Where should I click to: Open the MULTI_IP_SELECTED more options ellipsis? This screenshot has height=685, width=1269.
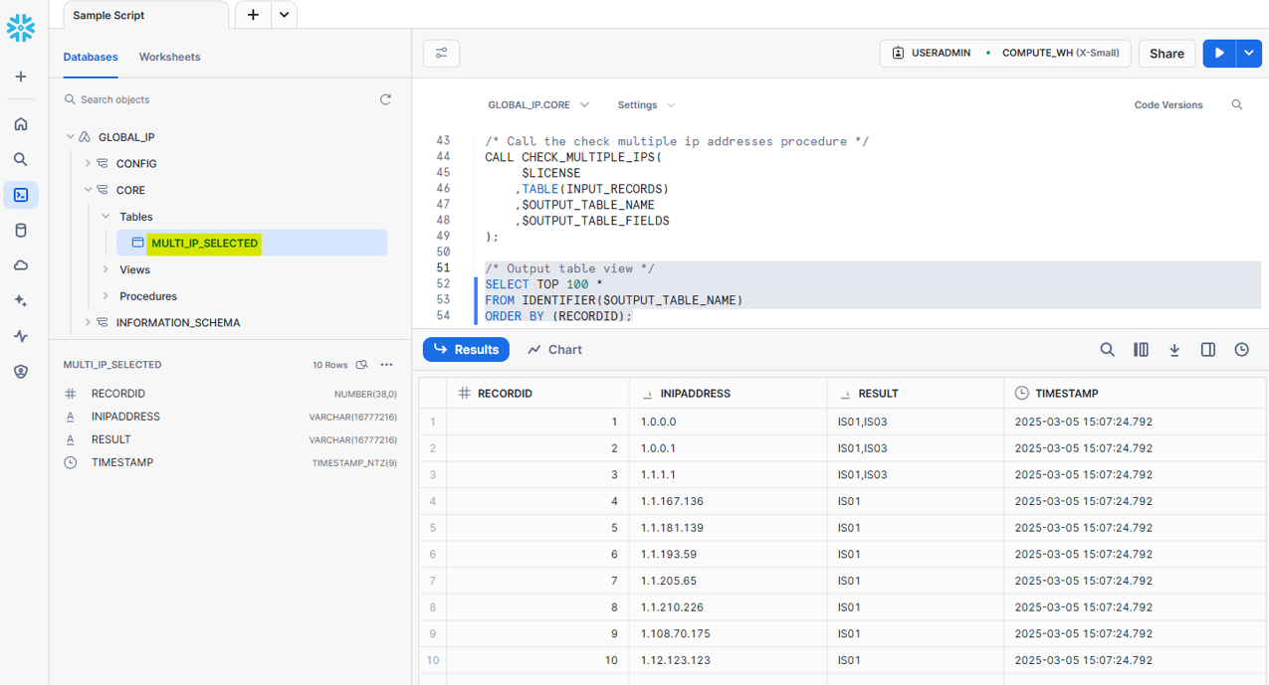coord(387,365)
